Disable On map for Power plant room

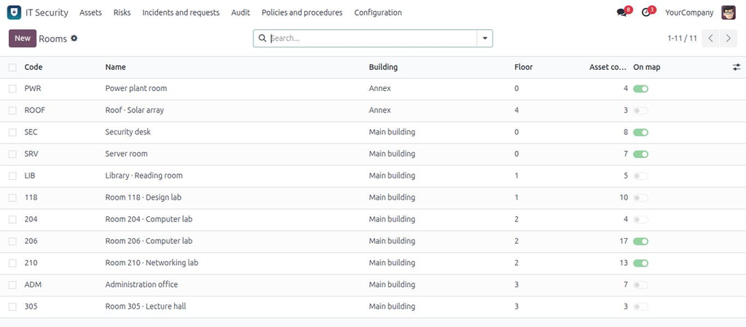[x=640, y=89]
